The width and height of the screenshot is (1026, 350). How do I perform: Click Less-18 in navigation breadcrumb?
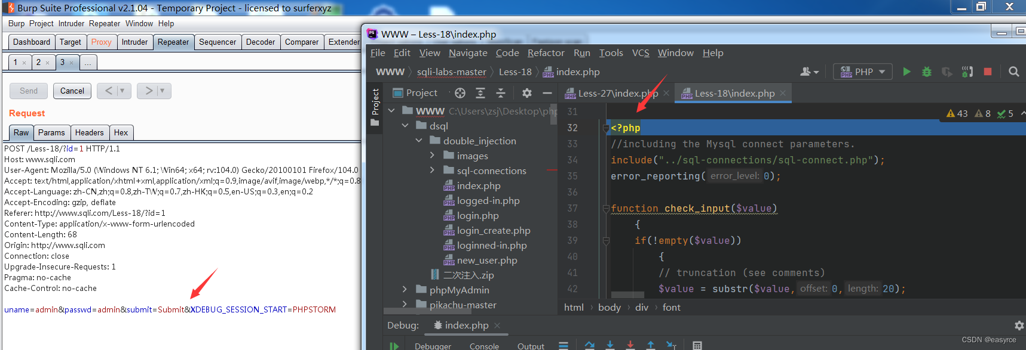tap(515, 72)
